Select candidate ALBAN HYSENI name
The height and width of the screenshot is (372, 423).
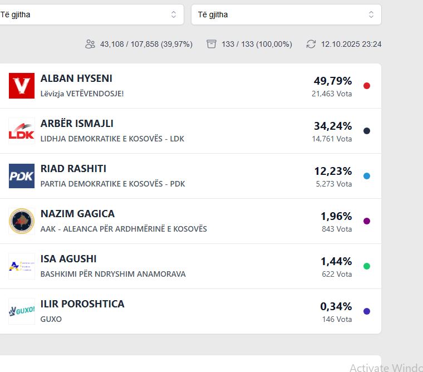(x=76, y=79)
